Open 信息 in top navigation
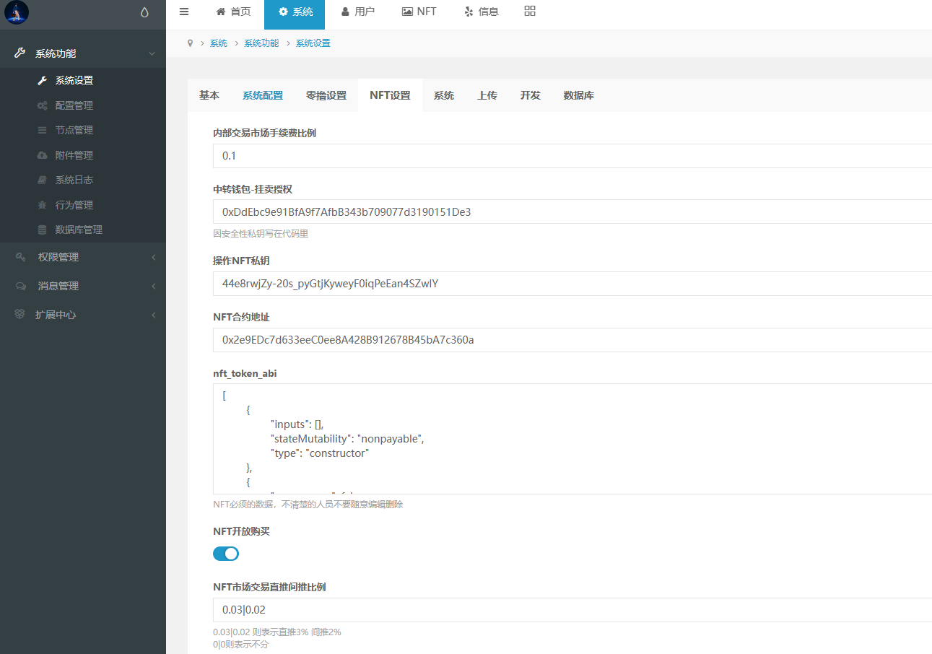The image size is (932, 654). coord(482,12)
